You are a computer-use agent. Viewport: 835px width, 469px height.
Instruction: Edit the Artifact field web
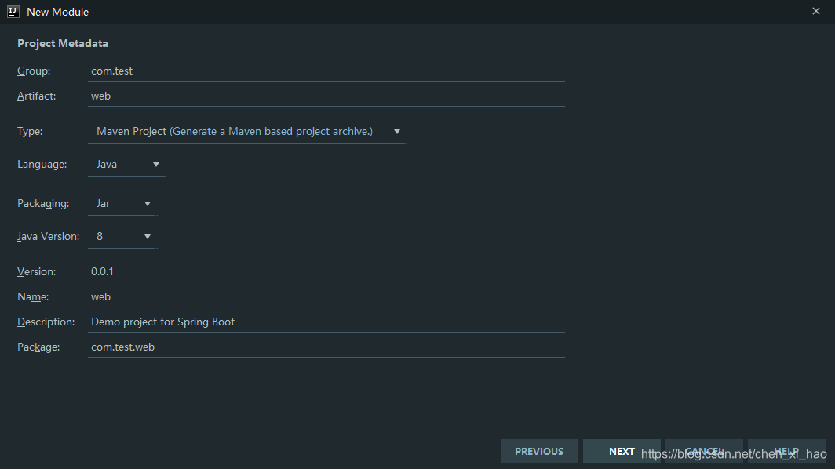click(x=326, y=96)
